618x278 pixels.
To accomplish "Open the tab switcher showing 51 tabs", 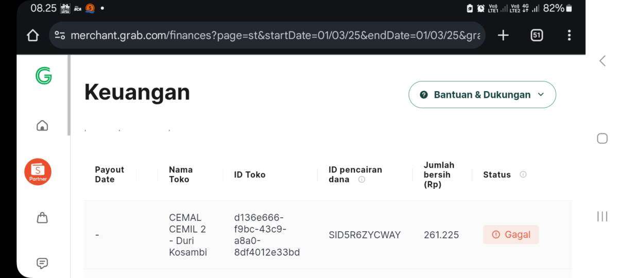I will click(537, 35).
